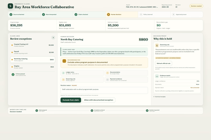Select the Rule interpreted step tab
The width and height of the screenshot is (211, 140).
pos(57,14)
